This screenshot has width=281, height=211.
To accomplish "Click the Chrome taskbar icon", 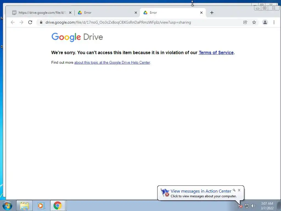I will coord(58,206).
